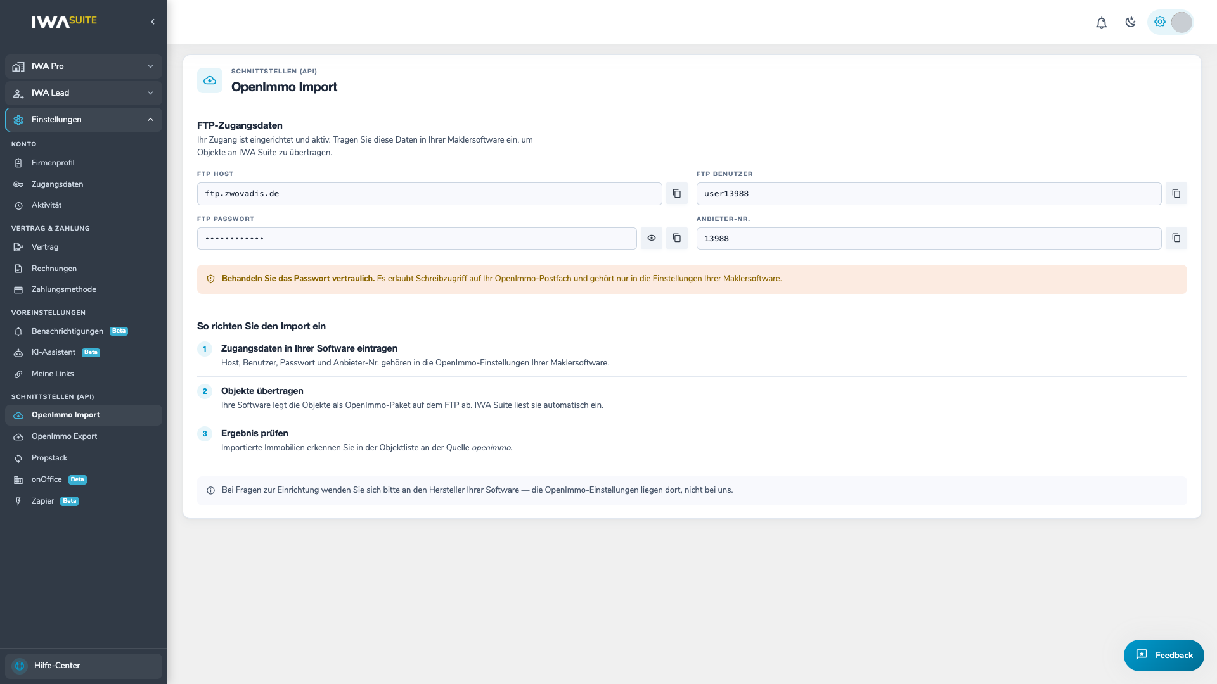Click the OpenImmo Import cloud header icon
The width and height of the screenshot is (1217, 684).
pyautogui.click(x=210, y=80)
